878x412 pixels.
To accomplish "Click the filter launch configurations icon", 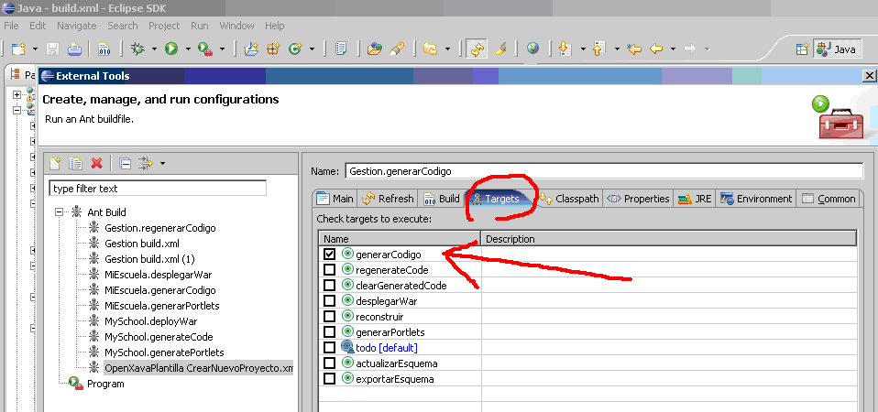I will (x=146, y=163).
